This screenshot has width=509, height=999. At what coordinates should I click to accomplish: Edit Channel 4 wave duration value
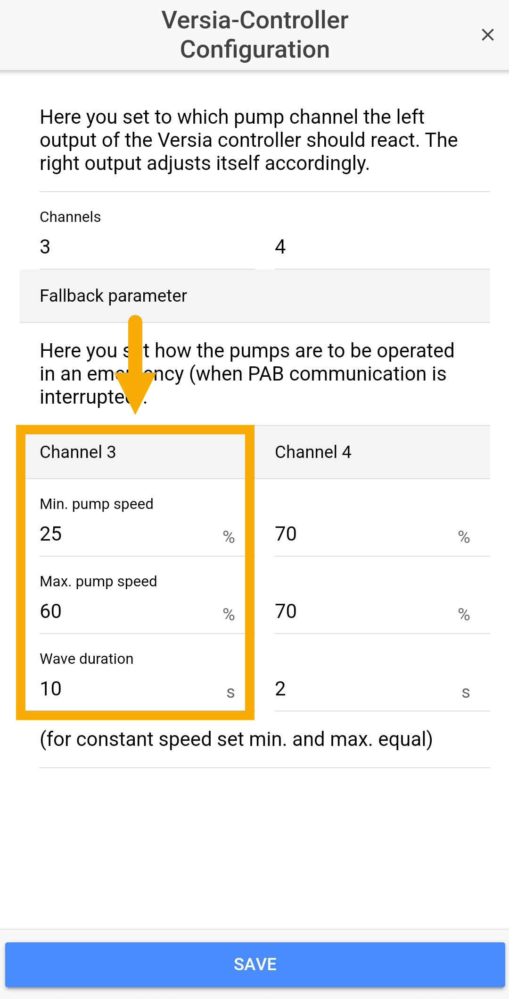click(363, 689)
